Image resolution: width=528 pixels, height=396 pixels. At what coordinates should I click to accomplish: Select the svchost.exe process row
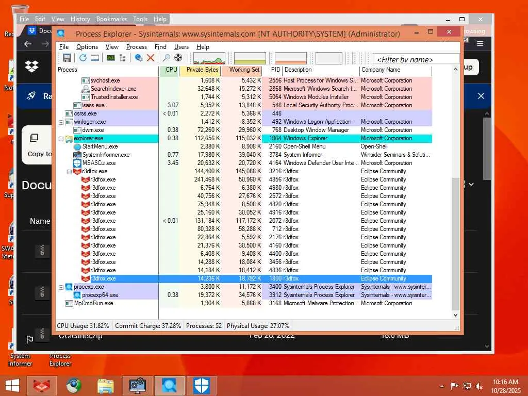point(244,80)
